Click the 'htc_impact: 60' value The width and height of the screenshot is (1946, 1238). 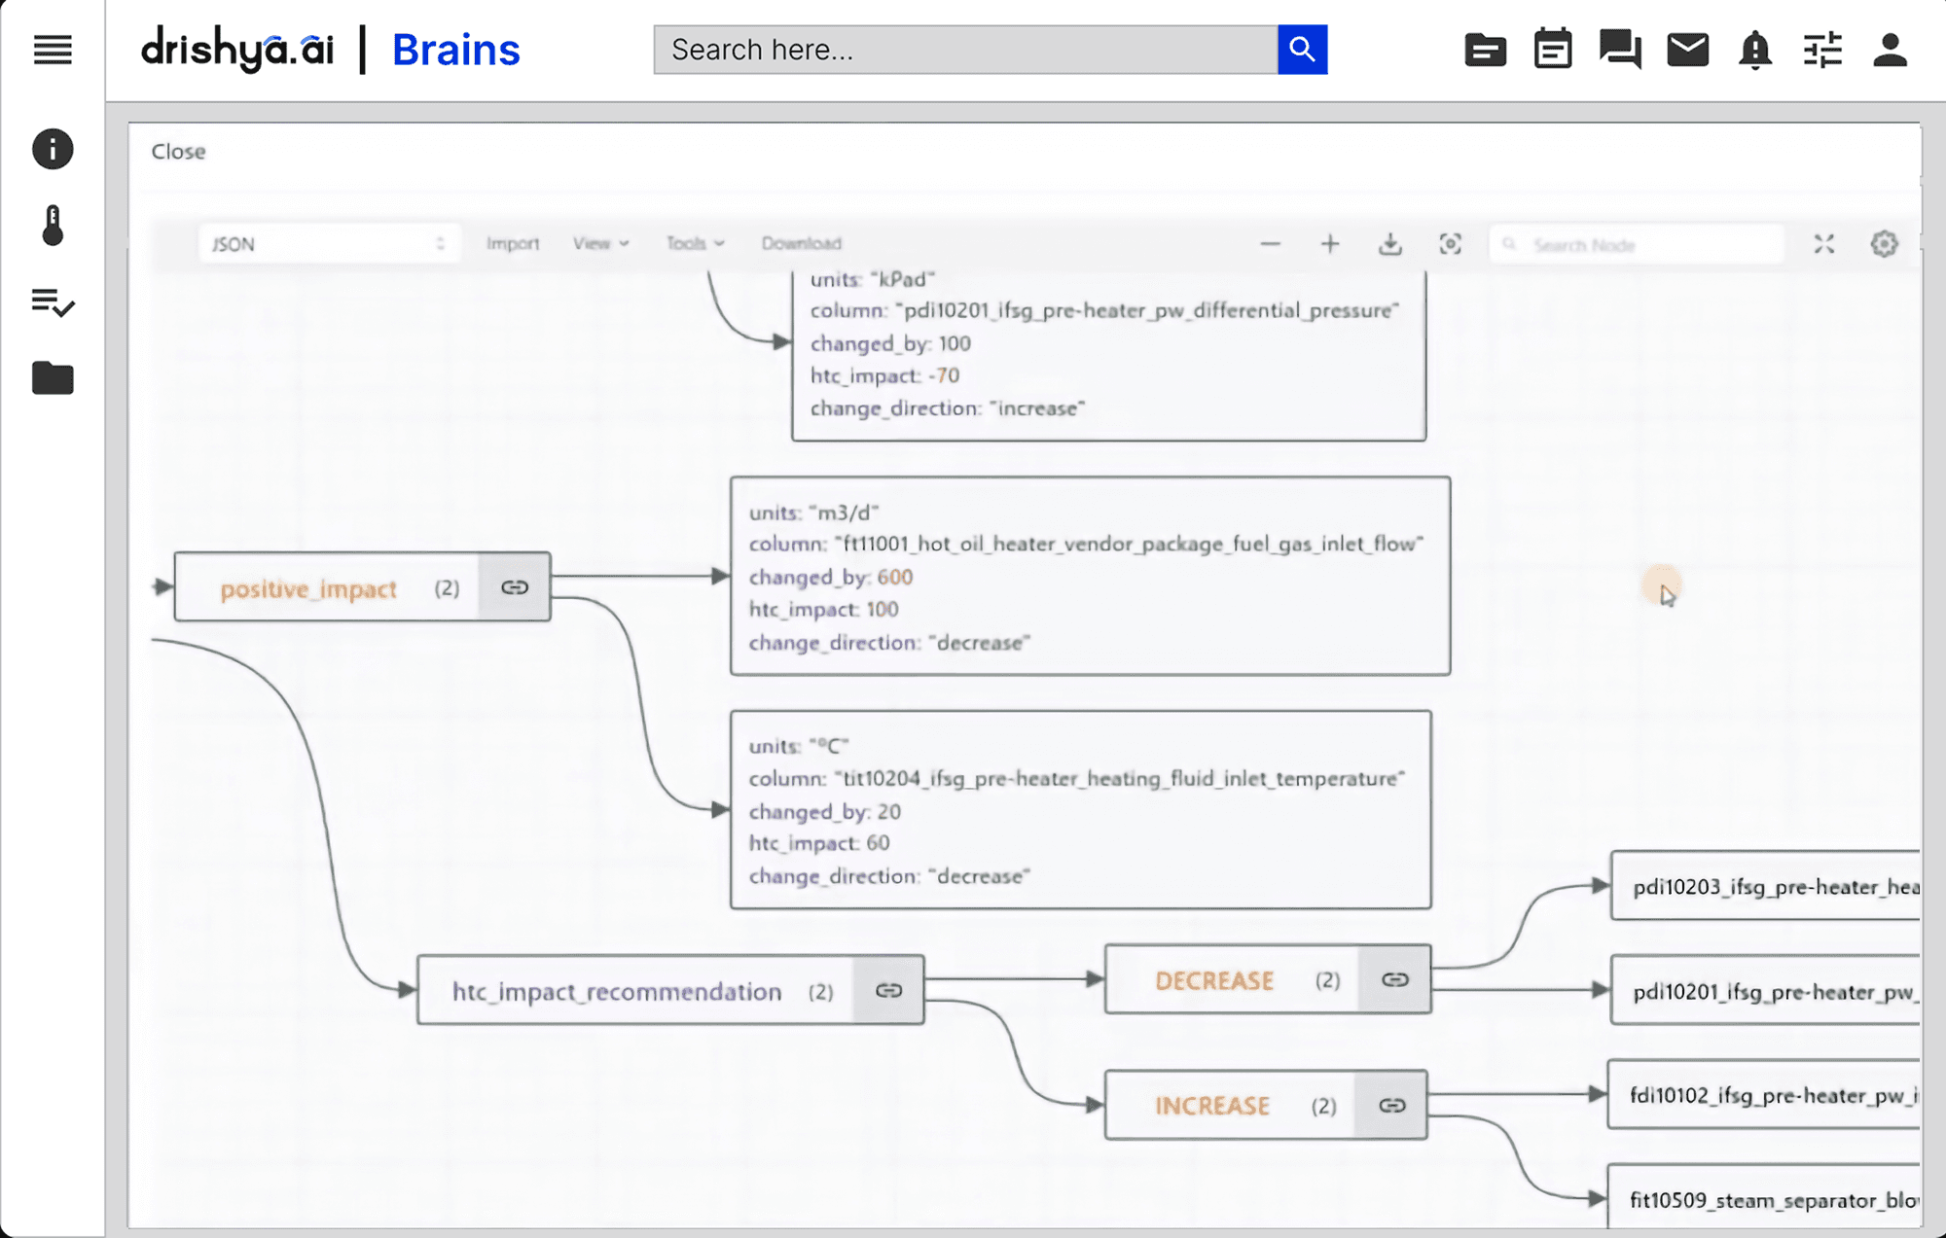[x=819, y=843]
